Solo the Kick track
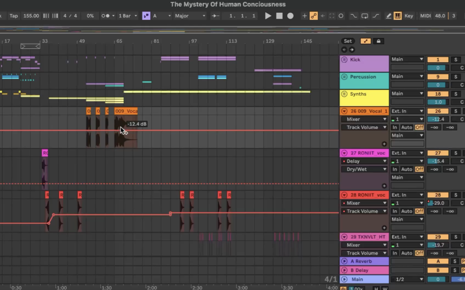 tap(456, 60)
